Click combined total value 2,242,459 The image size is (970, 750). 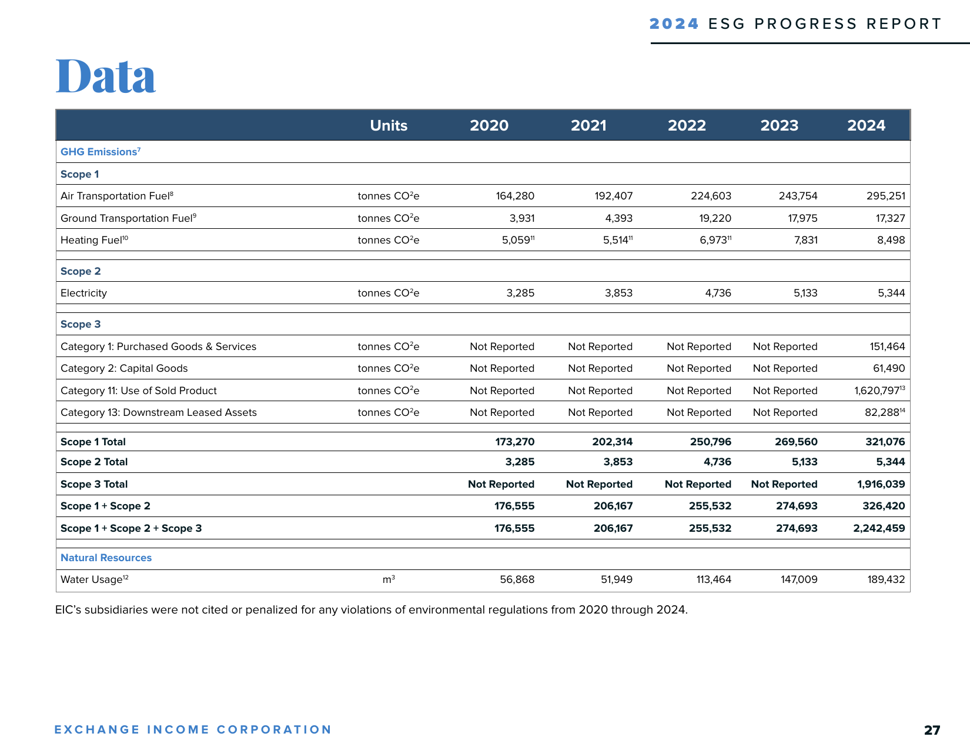pos(879,528)
